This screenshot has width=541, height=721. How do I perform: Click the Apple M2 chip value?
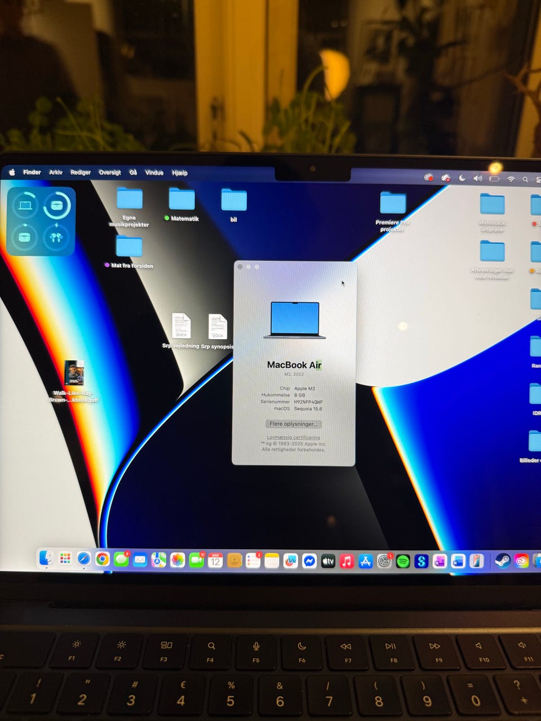pos(305,389)
